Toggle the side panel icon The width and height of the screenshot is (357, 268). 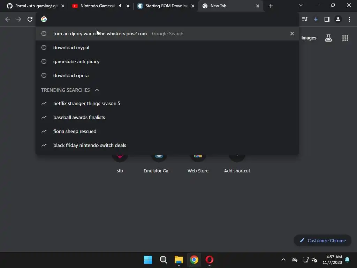pos(327,20)
